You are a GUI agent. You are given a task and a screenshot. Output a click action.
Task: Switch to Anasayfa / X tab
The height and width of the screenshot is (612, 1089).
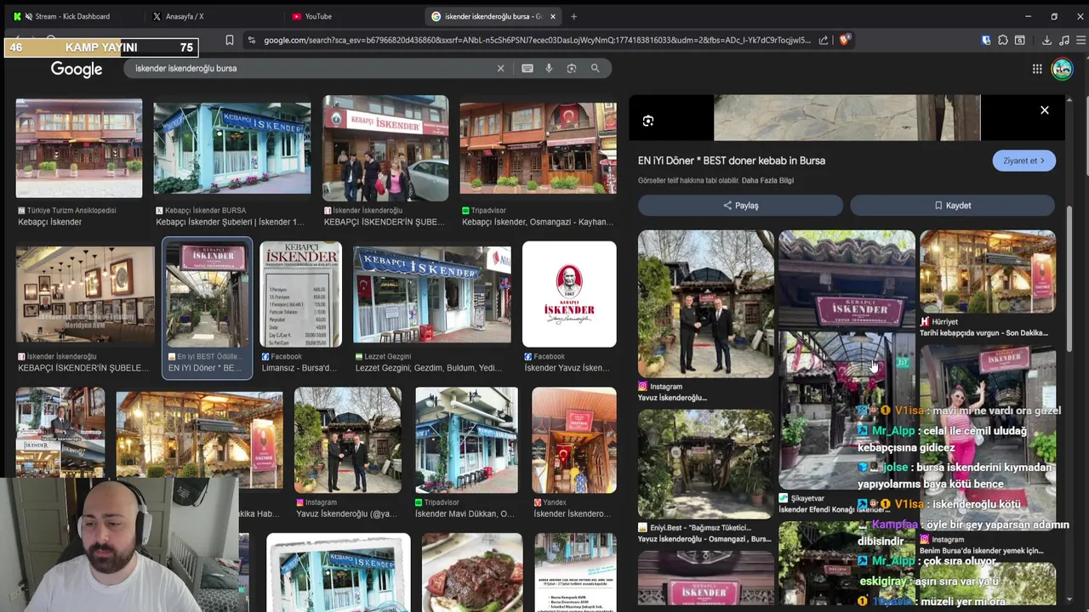coord(213,16)
